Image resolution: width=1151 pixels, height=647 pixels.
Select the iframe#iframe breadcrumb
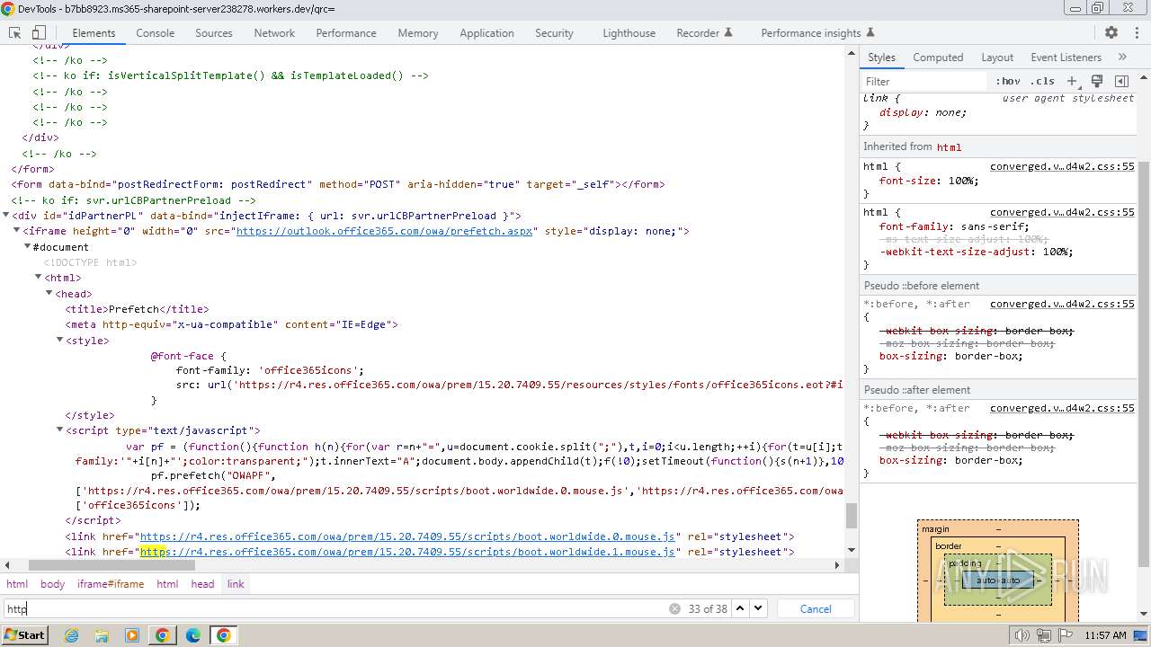coord(111,584)
